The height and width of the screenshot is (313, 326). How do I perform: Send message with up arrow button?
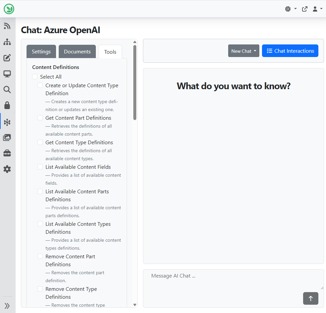311,298
